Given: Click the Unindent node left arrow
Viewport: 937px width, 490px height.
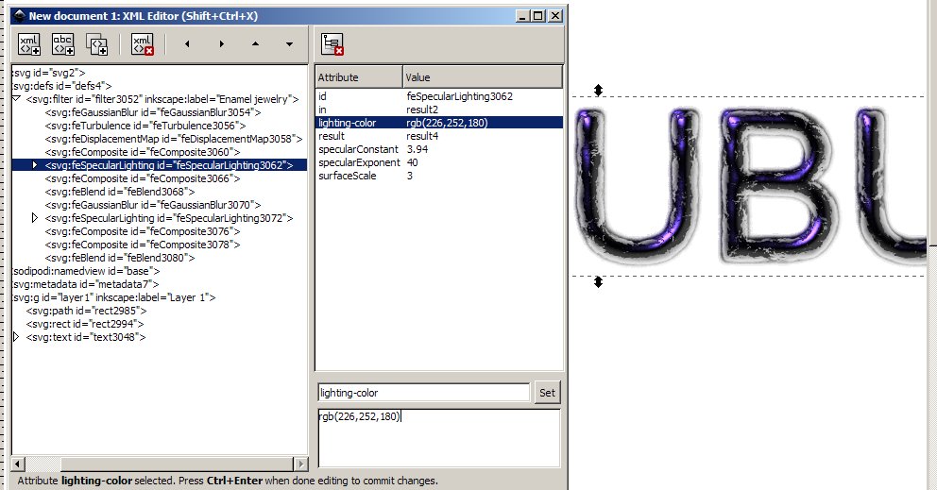Looking at the screenshot, I should pos(187,44).
